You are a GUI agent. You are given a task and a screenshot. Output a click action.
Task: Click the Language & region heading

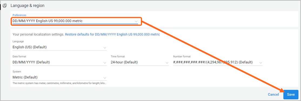tap(28, 6)
